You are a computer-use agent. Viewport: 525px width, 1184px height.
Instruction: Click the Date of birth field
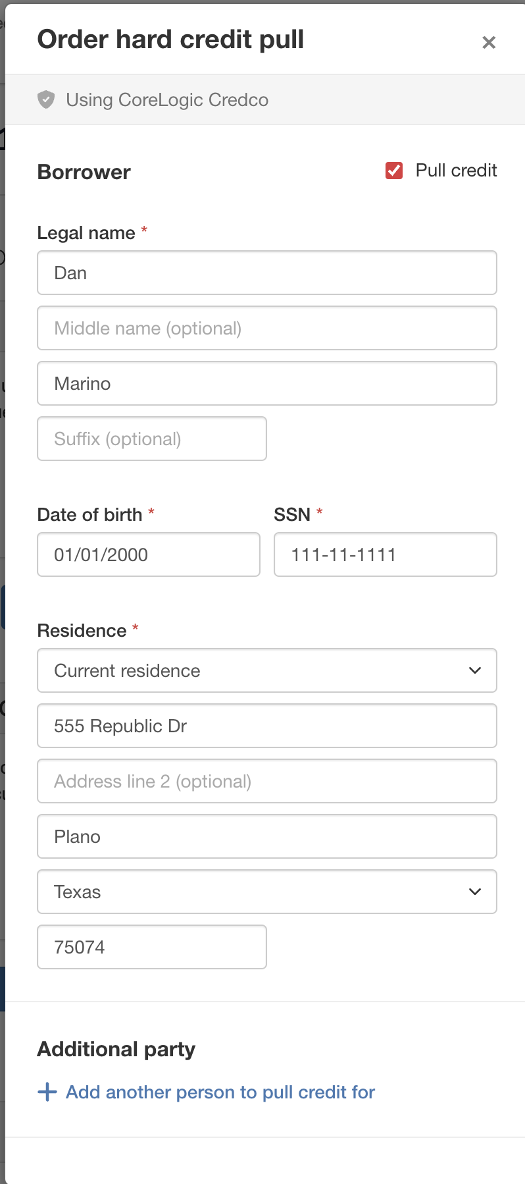[148, 554]
